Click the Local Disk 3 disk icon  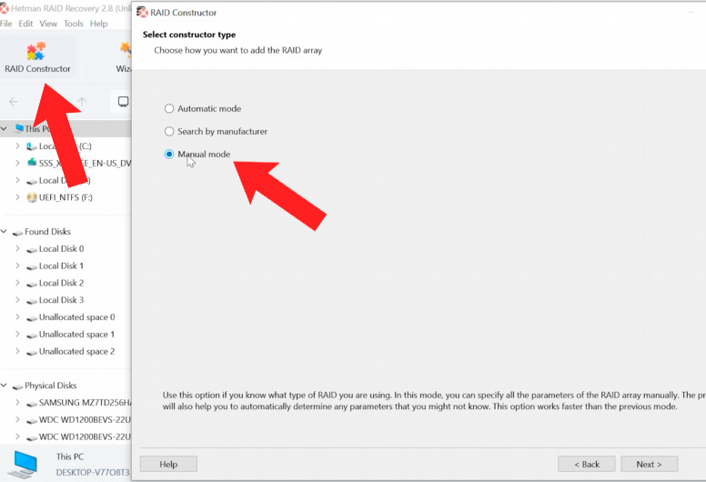click(x=32, y=301)
